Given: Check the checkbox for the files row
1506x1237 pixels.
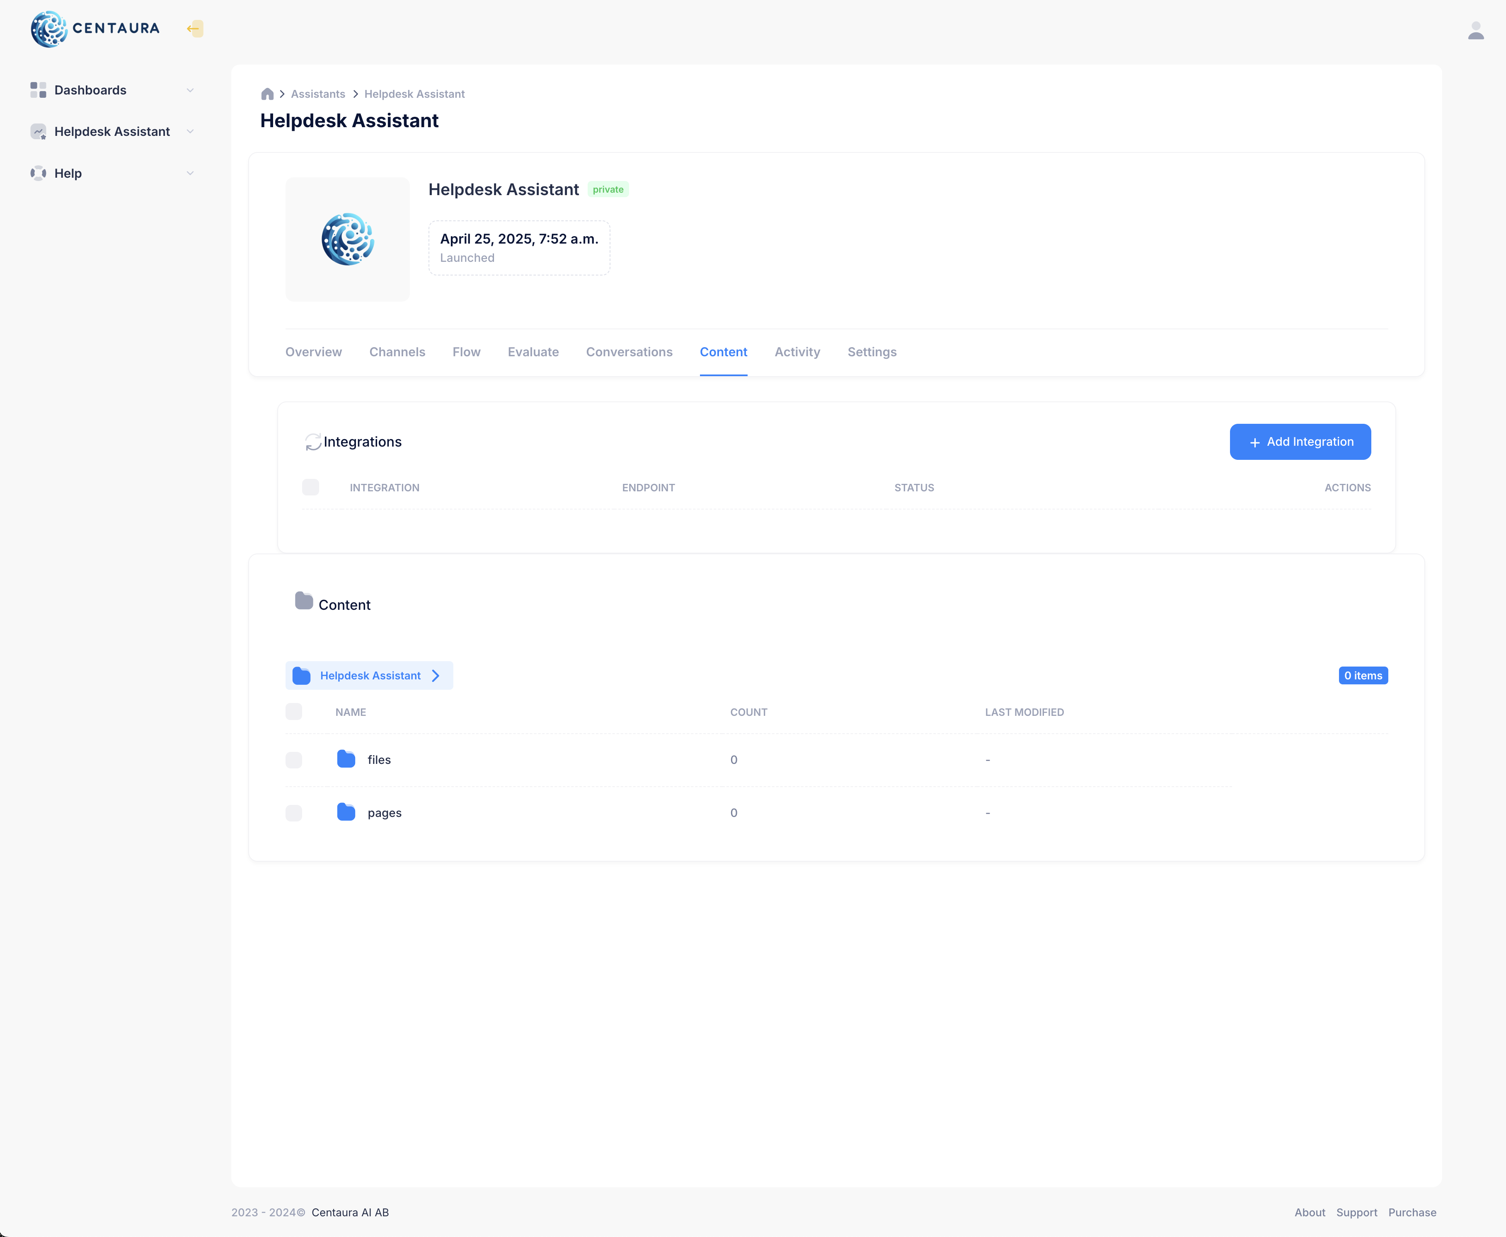Looking at the screenshot, I should click(x=293, y=760).
